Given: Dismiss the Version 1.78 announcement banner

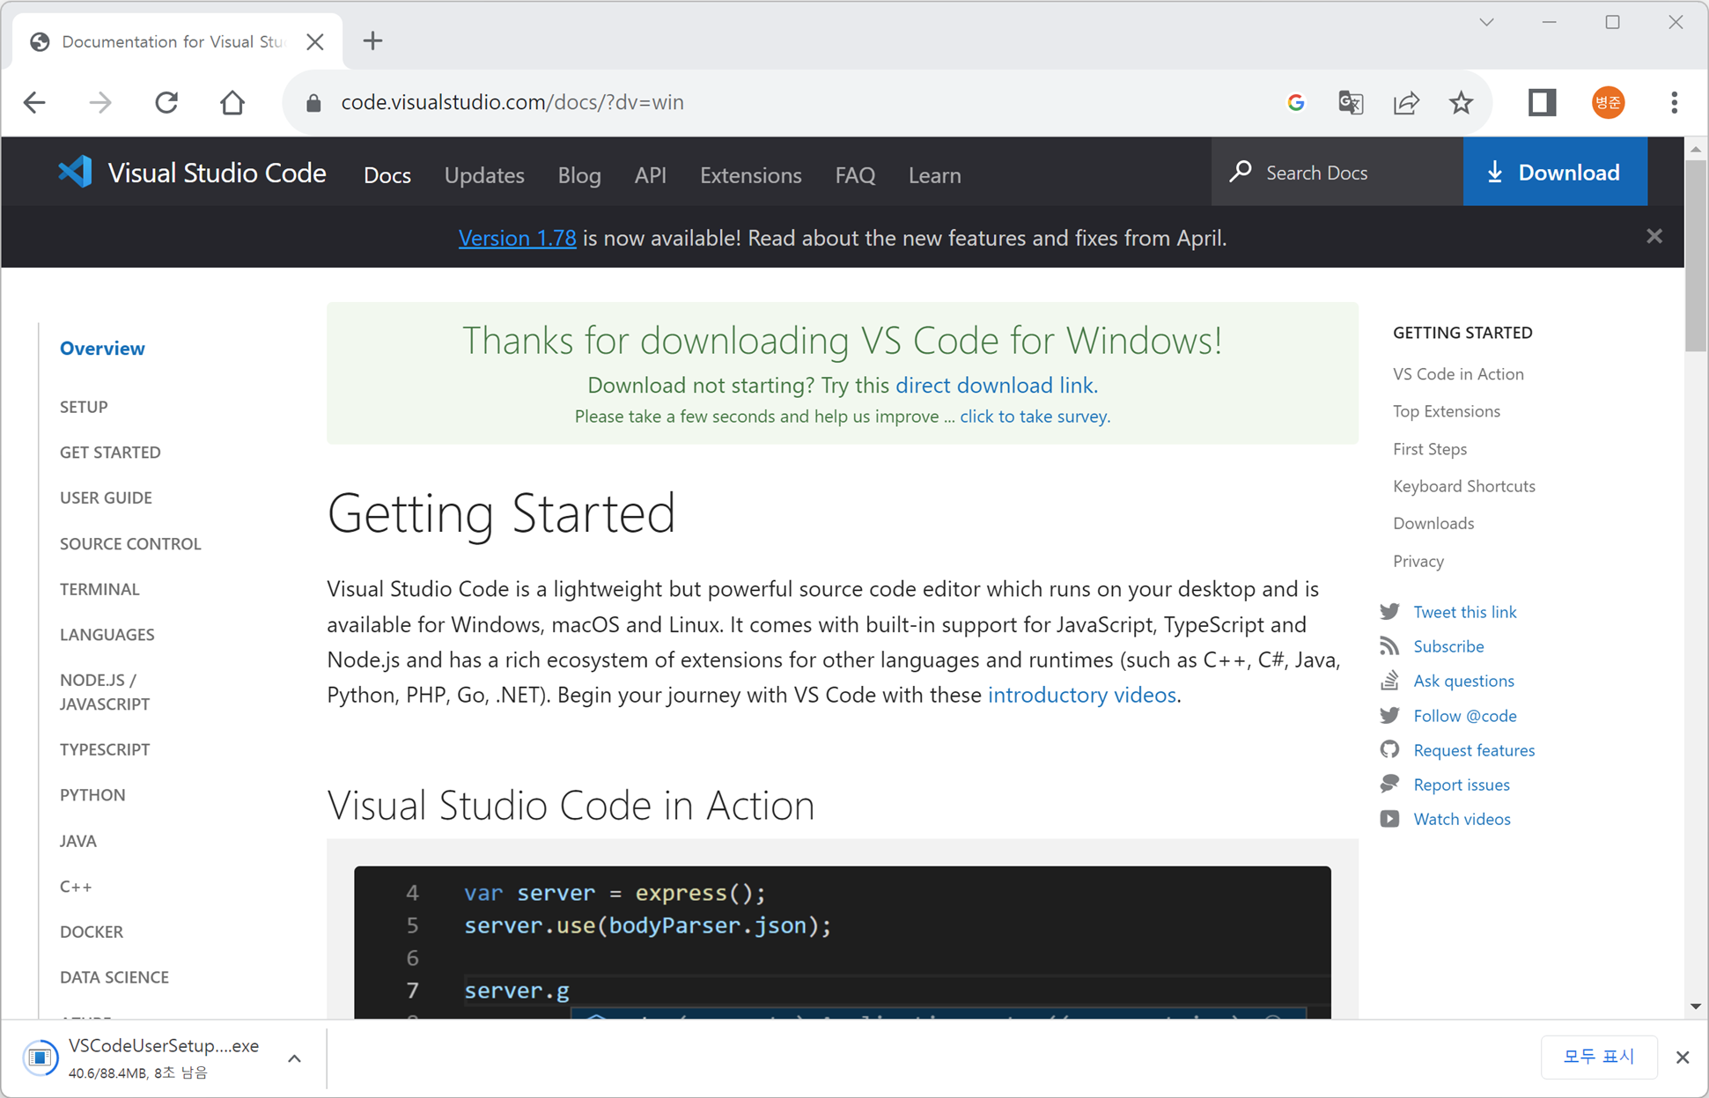Looking at the screenshot, I should [1654, 236].
